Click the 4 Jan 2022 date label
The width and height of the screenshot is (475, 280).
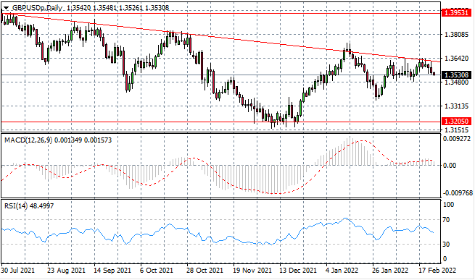click(x=342, y=270)
